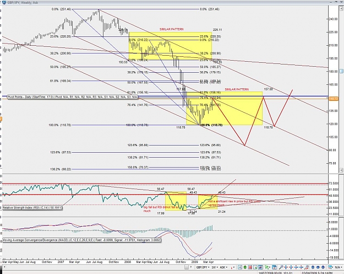The width and height of the screenshot is (344, 274).
Task: Click the 225.11 price label at top
Action: pyautogui.click(x=217, y=30)
